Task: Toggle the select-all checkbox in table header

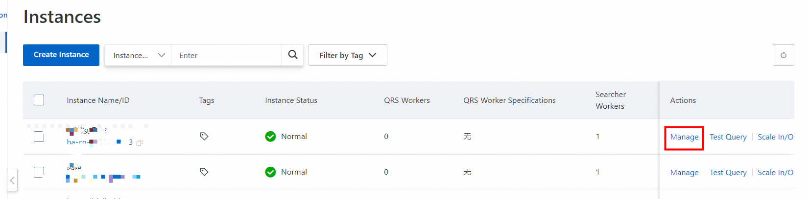Action: 39,100
